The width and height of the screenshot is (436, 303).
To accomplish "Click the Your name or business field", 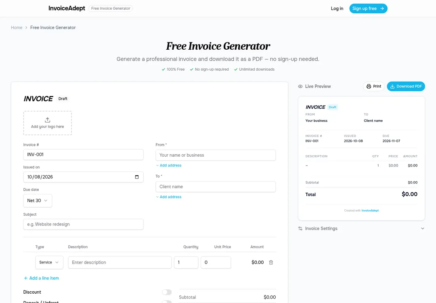I will [x=216, y=155].
